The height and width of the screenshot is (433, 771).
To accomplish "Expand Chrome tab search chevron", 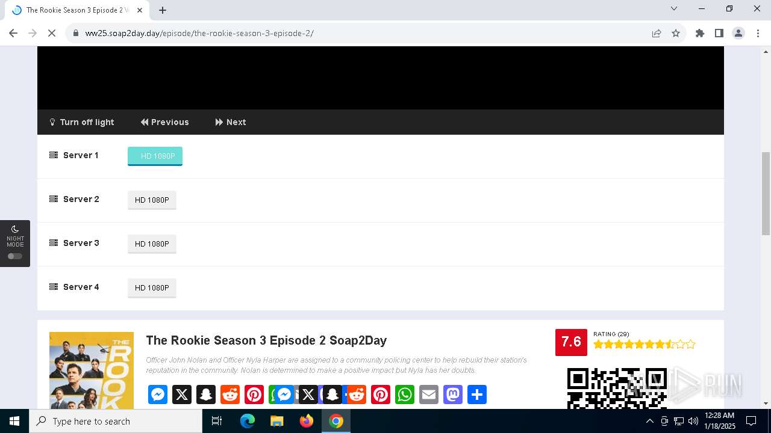I will click(x=674, y=8).
